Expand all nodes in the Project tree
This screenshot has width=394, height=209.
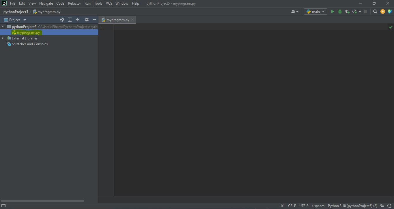(x=70, y=20)
